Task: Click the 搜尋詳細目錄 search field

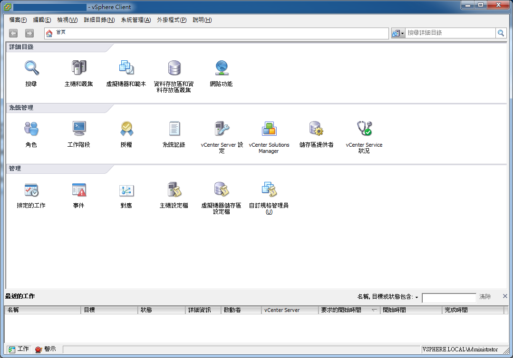Action: pos(450,33)
